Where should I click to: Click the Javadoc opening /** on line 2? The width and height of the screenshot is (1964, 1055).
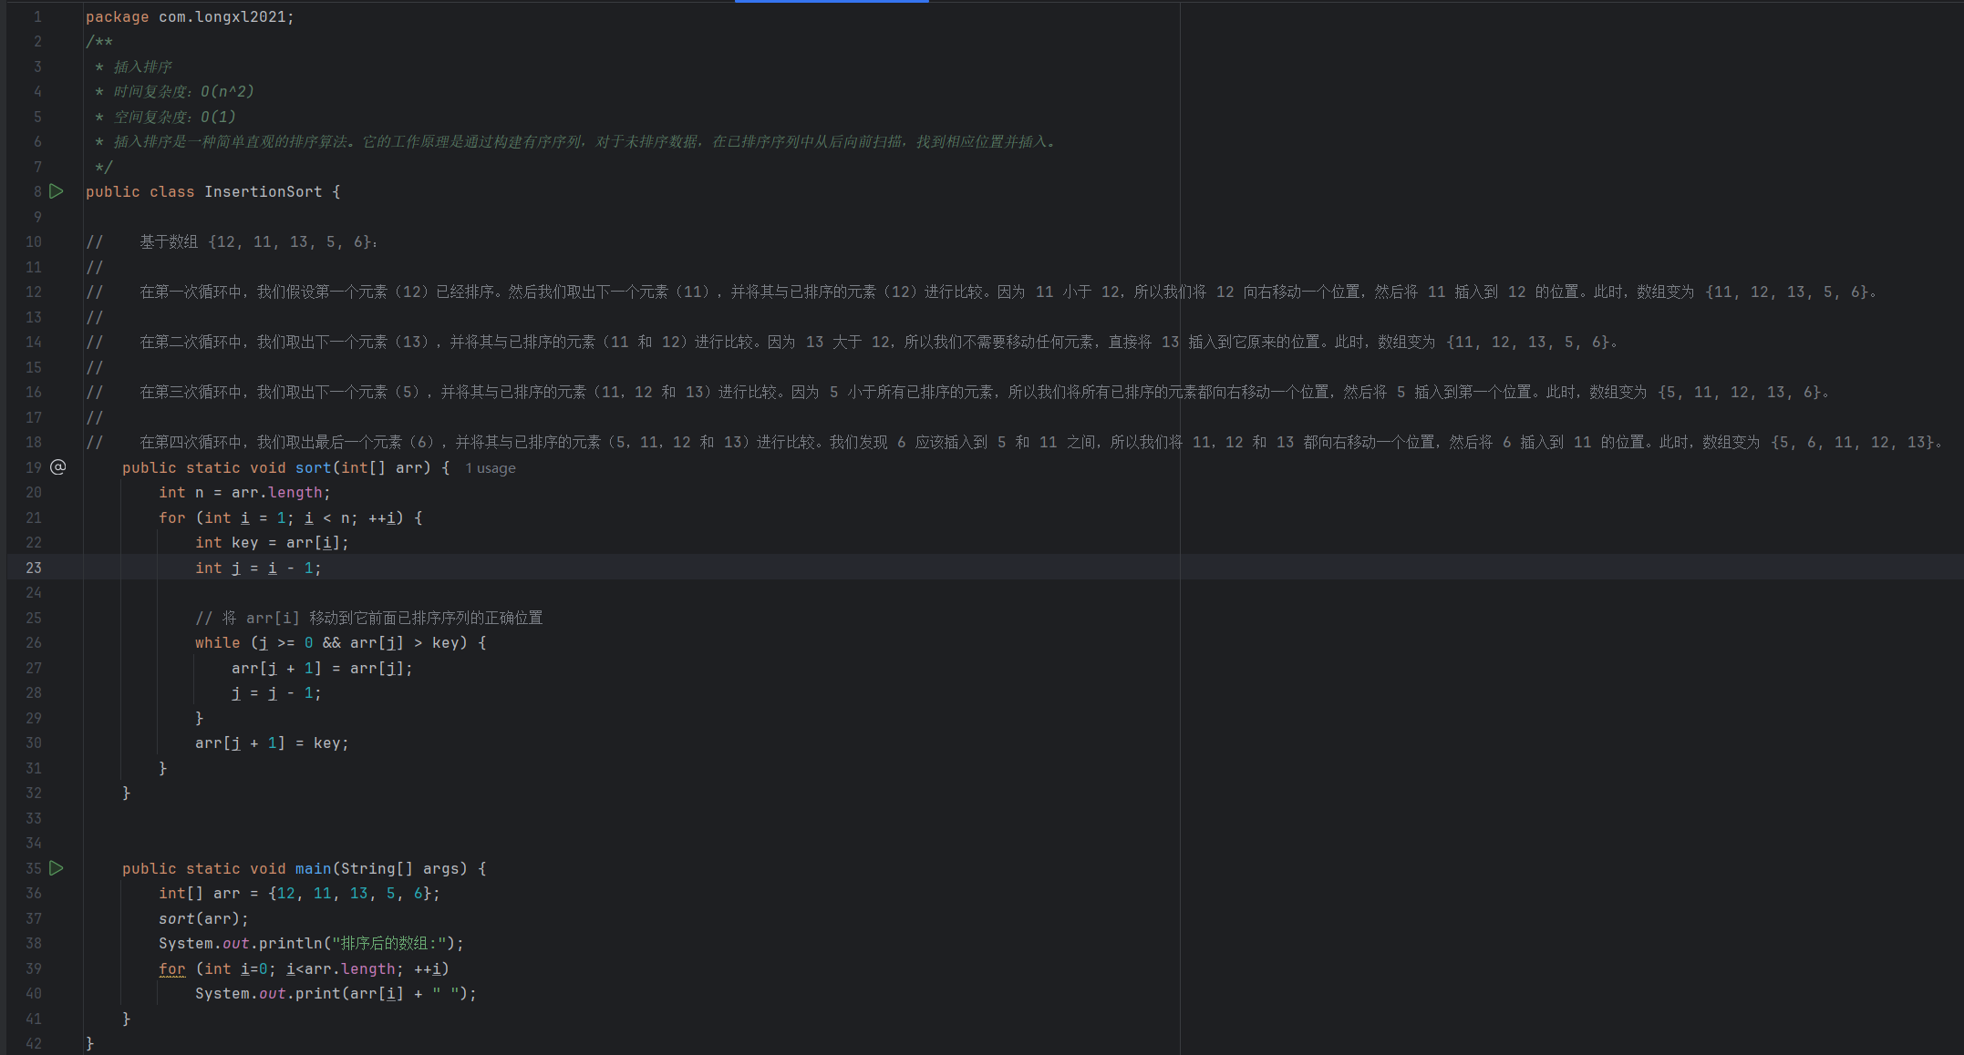pos(99,42)
